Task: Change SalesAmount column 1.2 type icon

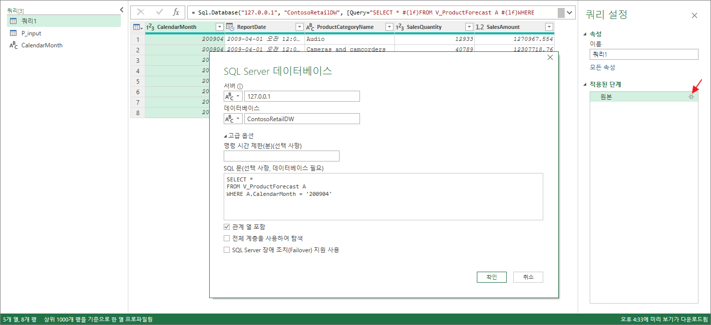Action: (480, 27)
